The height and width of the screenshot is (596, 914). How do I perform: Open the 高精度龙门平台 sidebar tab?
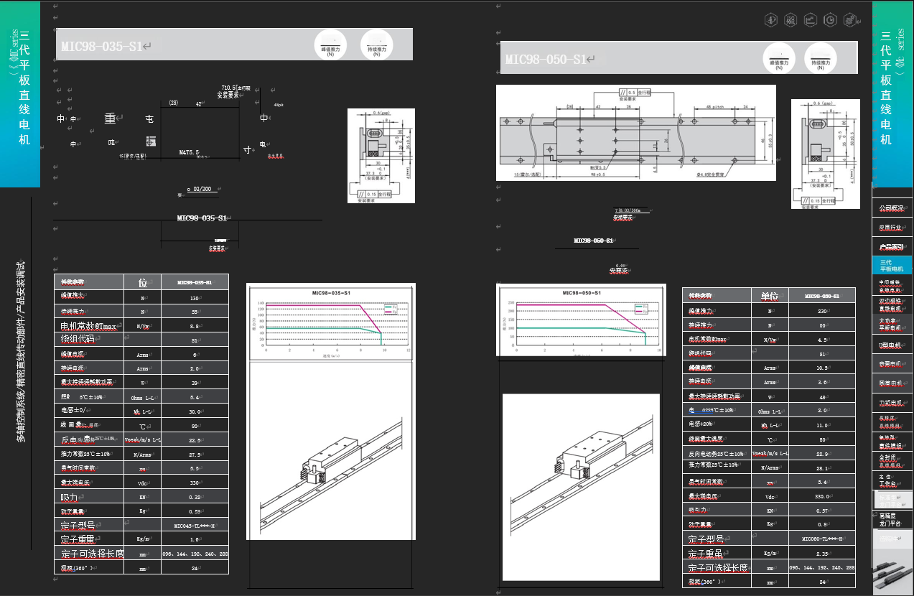click(x=892, y=519)
